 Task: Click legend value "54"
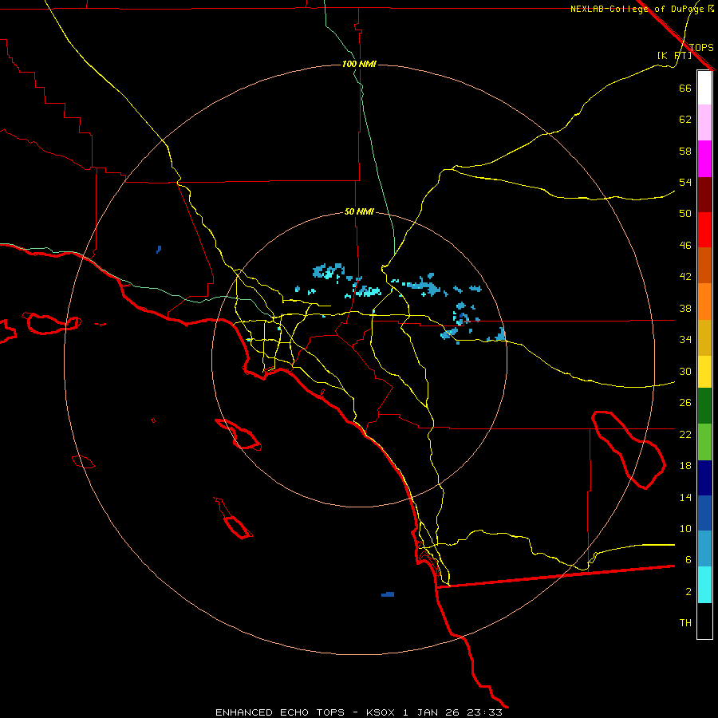685,182
